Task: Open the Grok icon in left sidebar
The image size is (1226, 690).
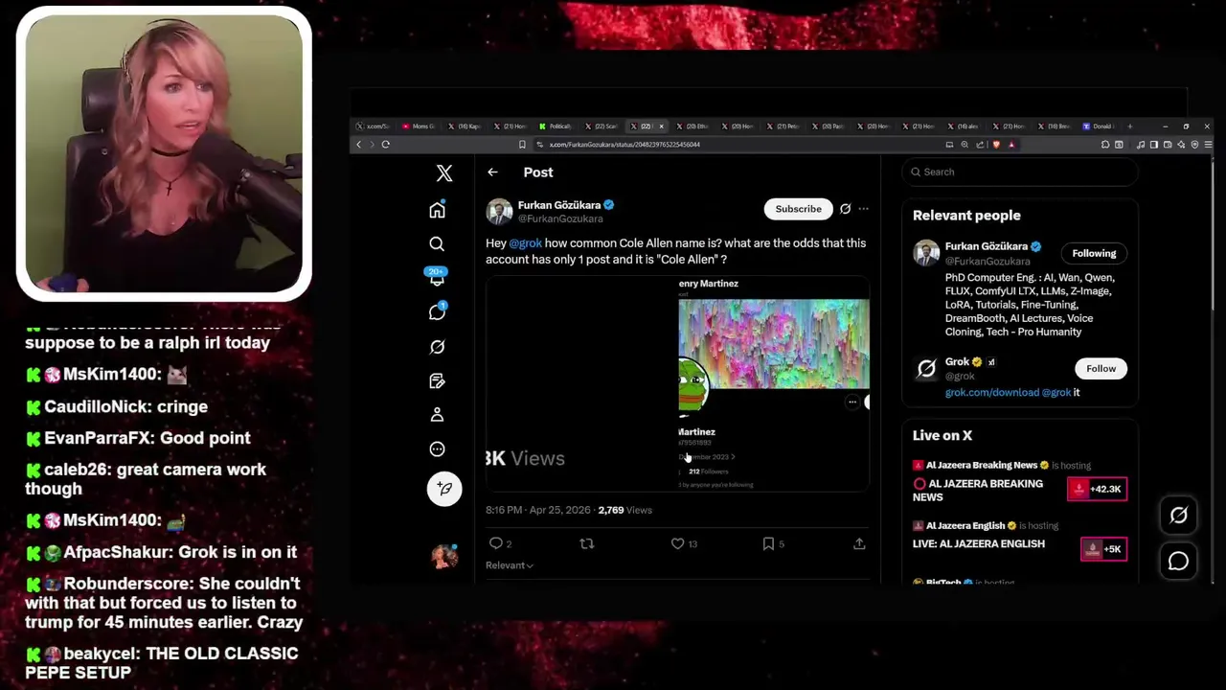Action: click(437, 346)
